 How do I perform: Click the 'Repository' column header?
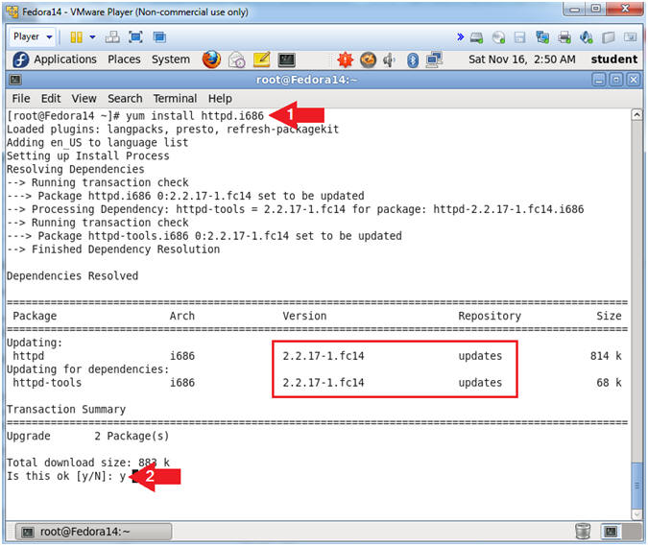coord(490,316)
